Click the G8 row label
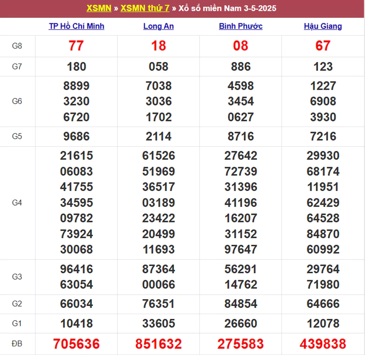365x355 pixels. tap(17, 46)
